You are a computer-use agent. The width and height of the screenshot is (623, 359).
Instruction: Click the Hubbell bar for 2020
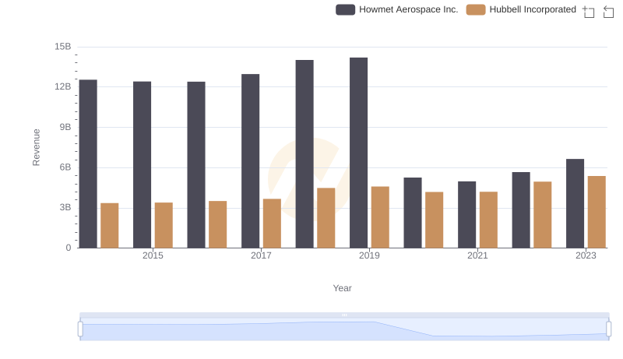(x=435, y=220)
